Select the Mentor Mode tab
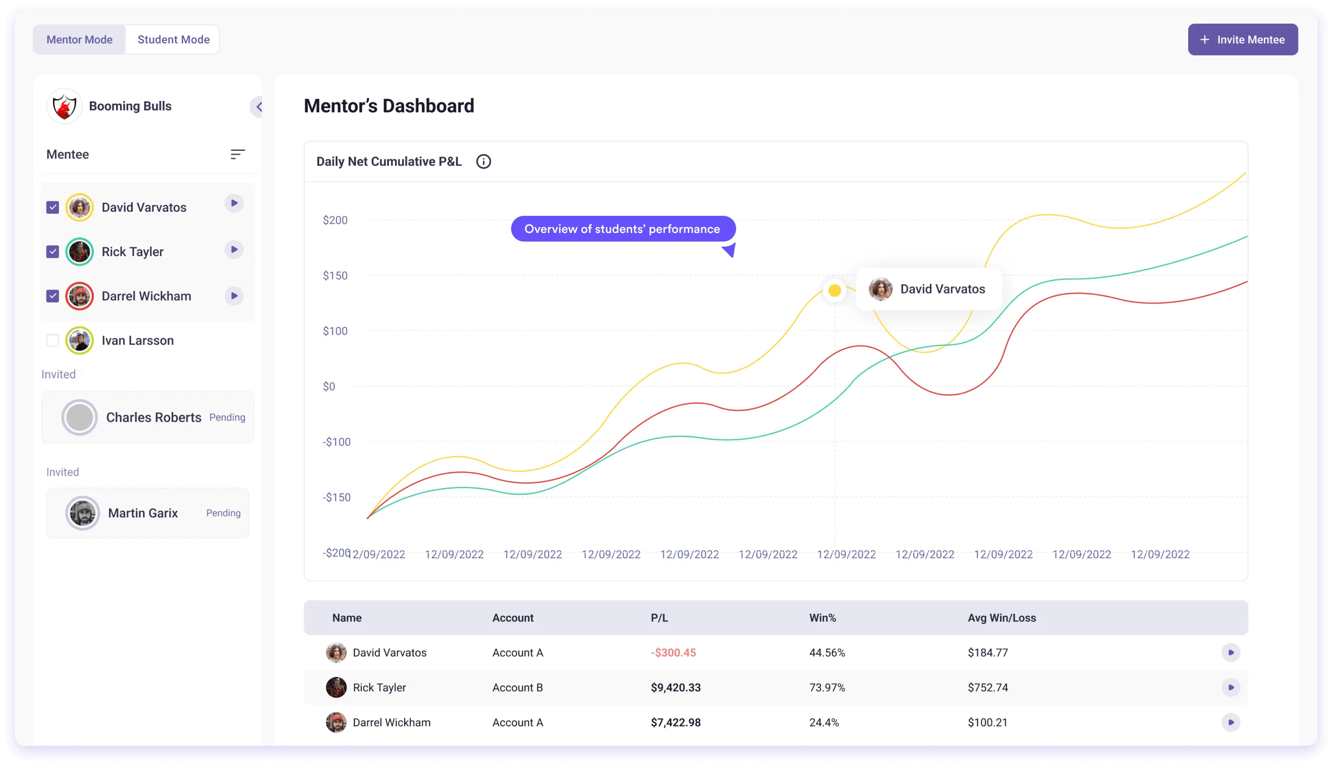1333x766 pixels. pos(79,39)
